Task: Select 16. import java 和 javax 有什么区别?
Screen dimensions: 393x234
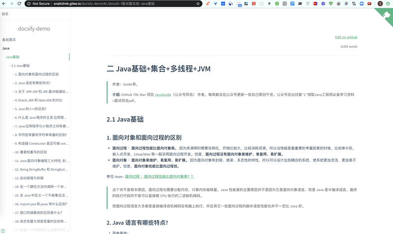Action: (x=41, y=204)
